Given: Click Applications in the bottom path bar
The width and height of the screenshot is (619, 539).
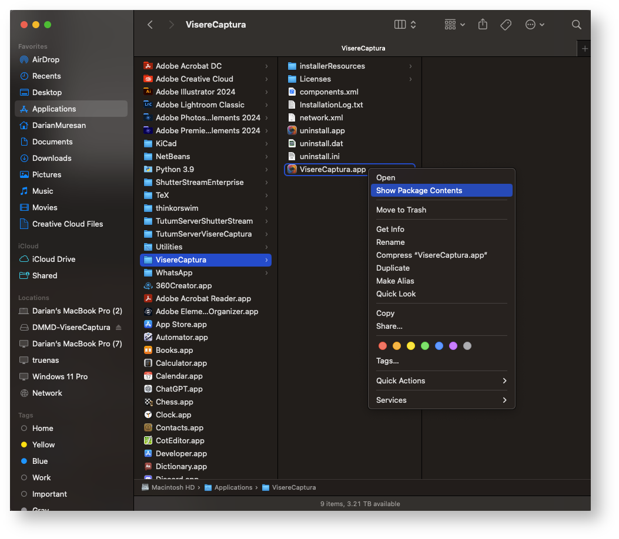Looking at the screenshot, I should point(233,488).
